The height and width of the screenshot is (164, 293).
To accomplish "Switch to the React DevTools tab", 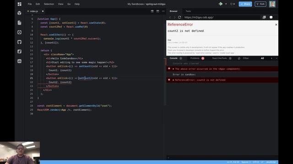I will tap(220, 58).
